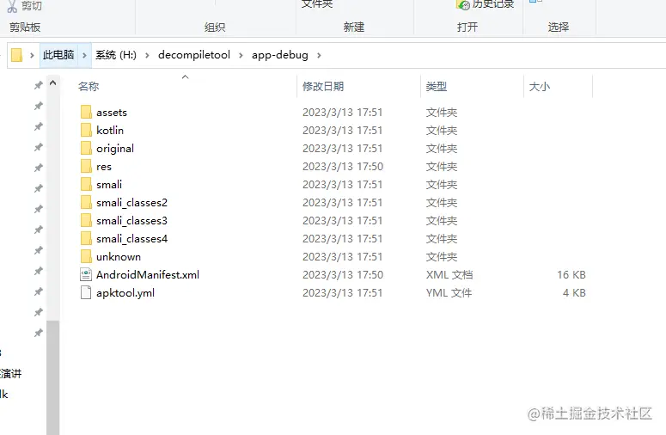Image resolution: width=666 pixels, height=435 pixels.
Task: Select the res folder icon
Action: (x=86, y=166)
